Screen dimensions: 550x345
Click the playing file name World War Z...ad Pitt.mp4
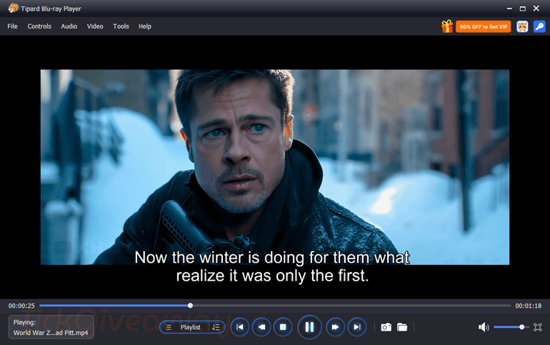coord(51,333)
